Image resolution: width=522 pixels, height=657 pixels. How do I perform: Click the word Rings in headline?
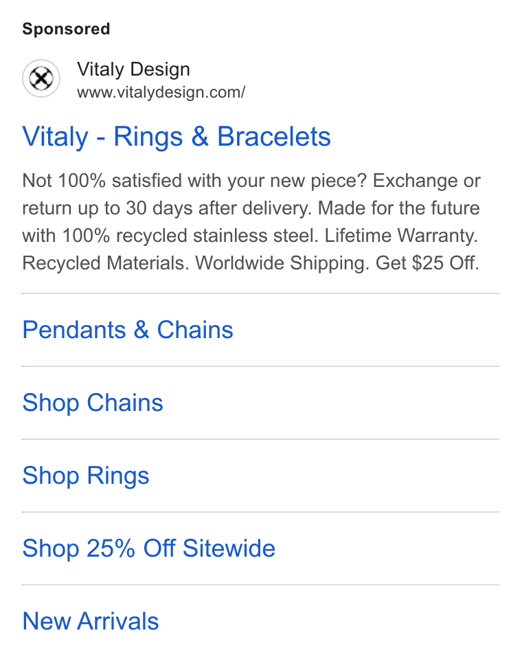pos(148,137)
